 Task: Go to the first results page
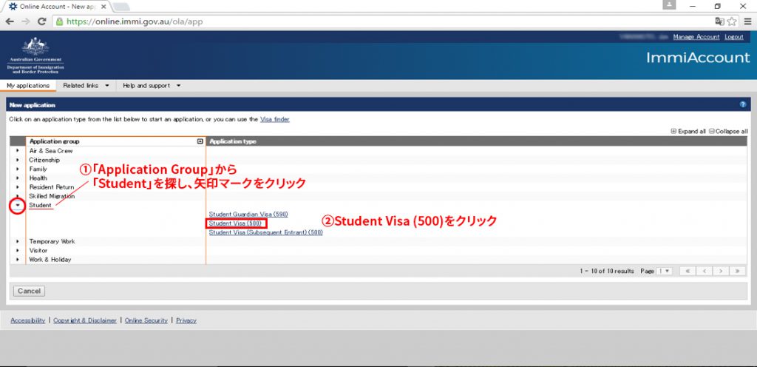point(688,272)
